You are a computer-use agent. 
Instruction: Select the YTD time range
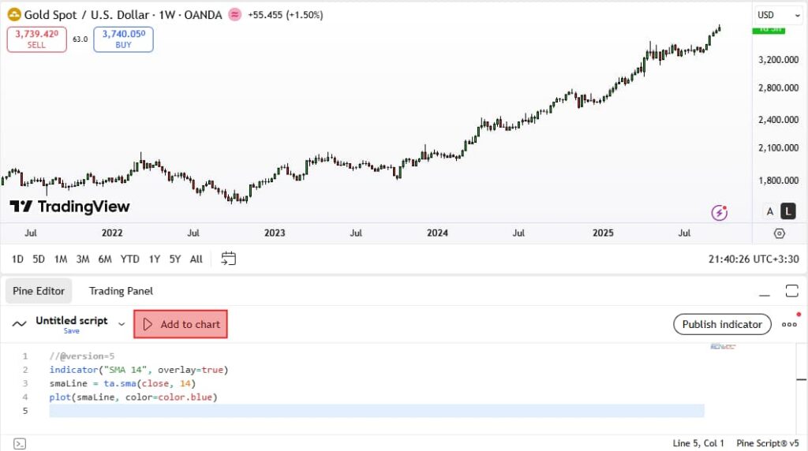[130, 259]
